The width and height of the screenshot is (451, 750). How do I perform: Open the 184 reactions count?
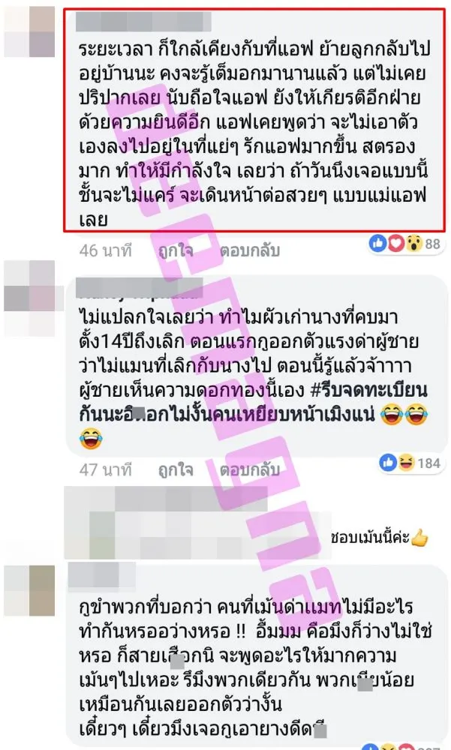click(x=428, y=463)
